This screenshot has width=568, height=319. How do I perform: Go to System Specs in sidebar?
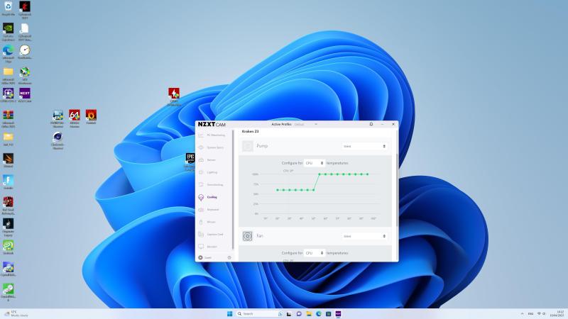pos(214,147)
